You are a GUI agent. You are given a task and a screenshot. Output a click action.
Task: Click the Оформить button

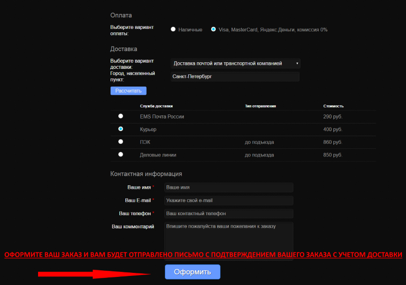[193, 272]
